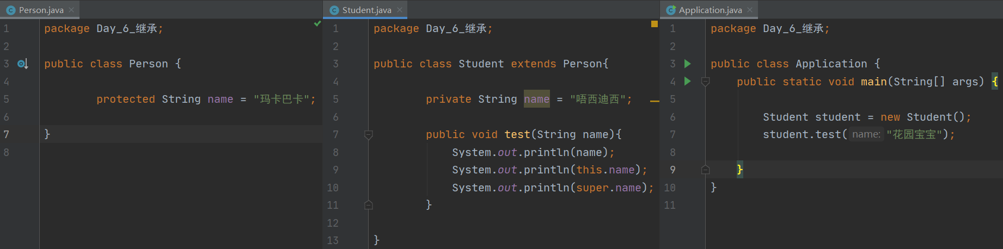Click the yellow warning stripe mark in Student.java
The height and width of the screenshot is (249, 1003).
click(x=655, y=101)
